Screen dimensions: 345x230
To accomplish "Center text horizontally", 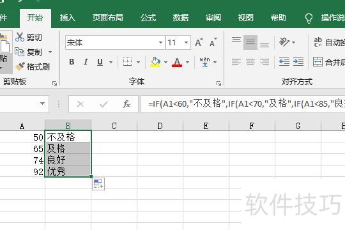I will point(250,62).
